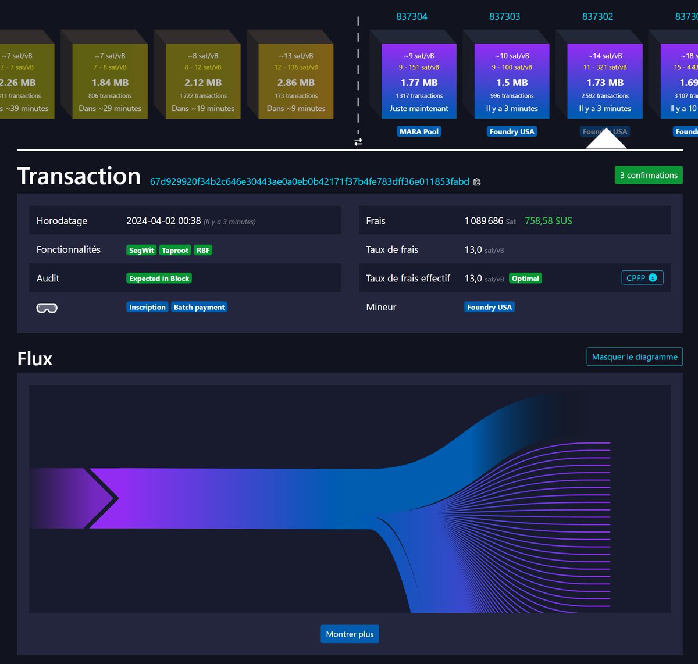Click 'Juste maintenant' on block 837304
The image size is (698, 664).
tap(419, 109)
